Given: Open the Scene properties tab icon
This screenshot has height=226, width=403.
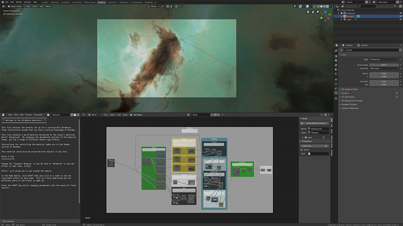Looking at the screenshot, I should (x=336, y=69).
